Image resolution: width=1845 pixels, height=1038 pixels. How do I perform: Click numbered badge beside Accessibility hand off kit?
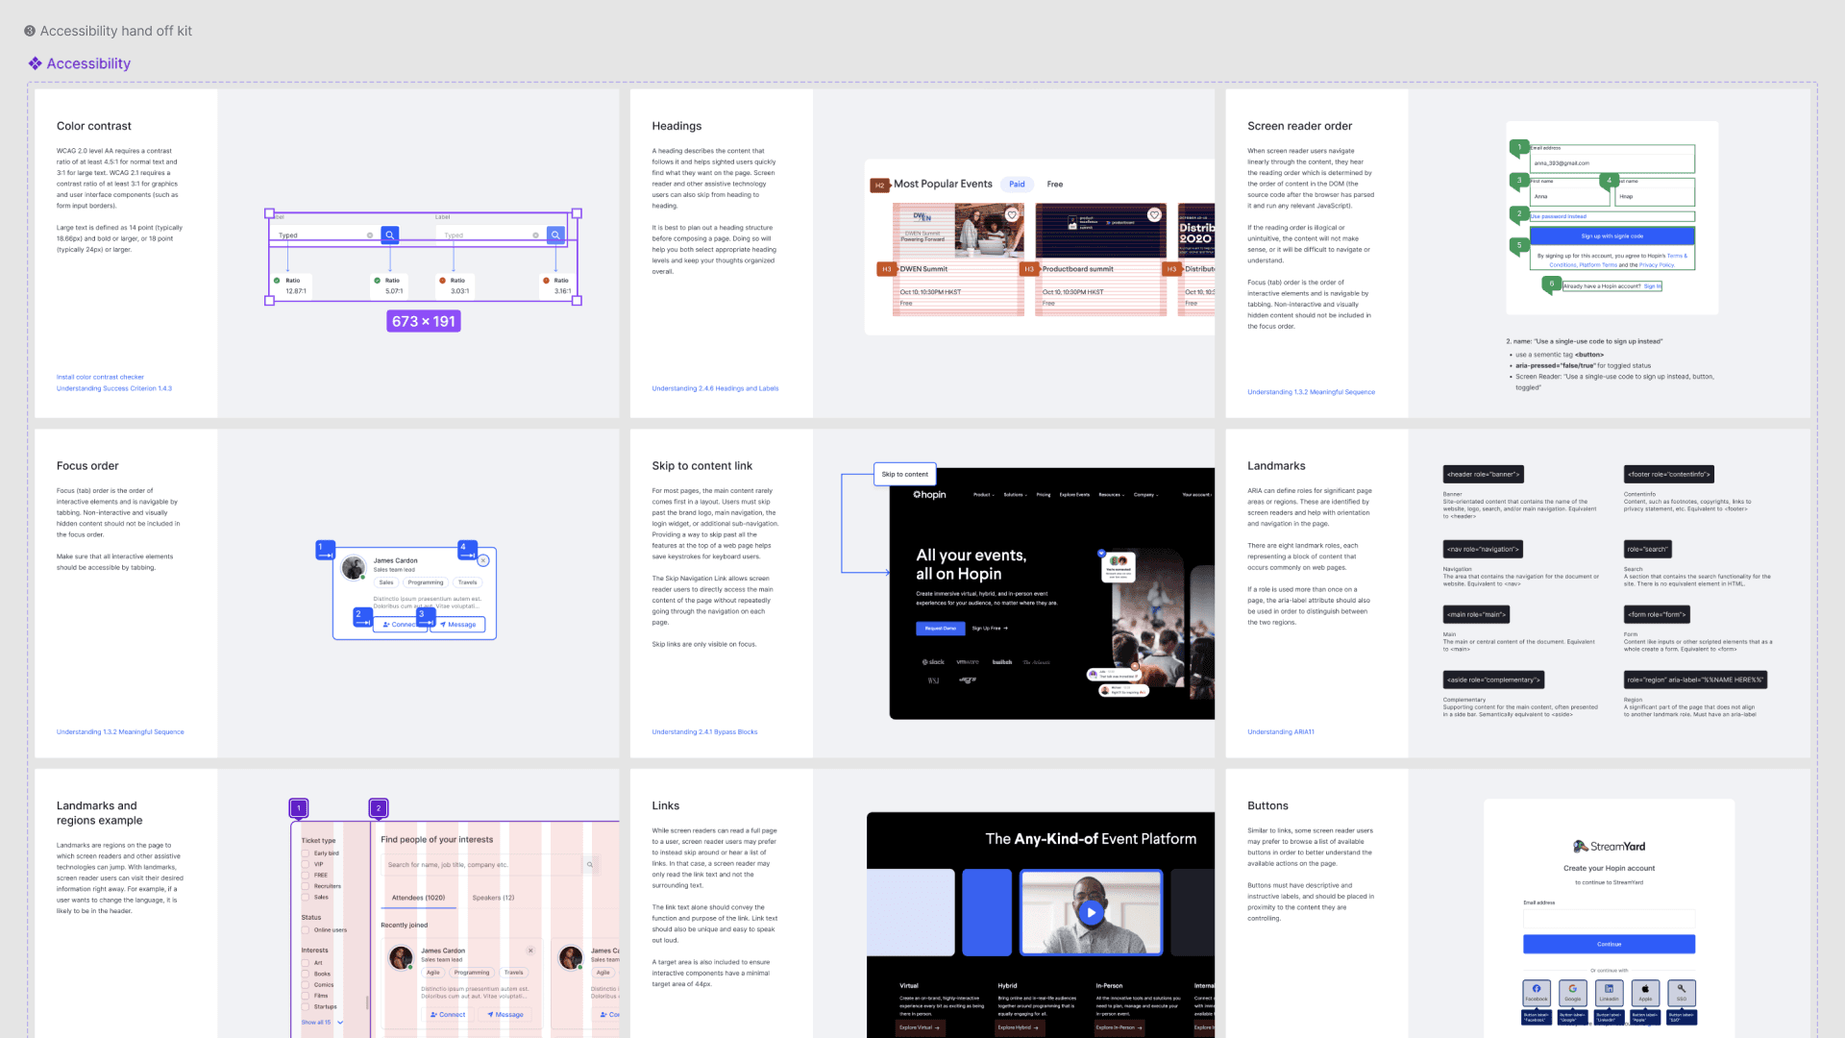[30, 31]
